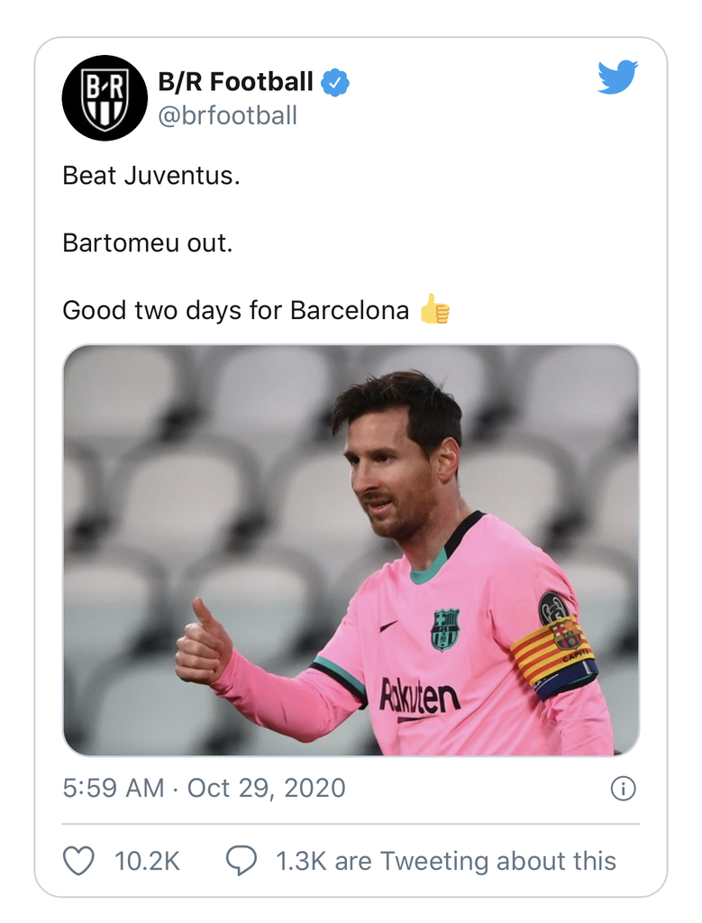This screenshot has height=923, width=702.
Task: Open the tweet info icon
Action: (624, 789)
